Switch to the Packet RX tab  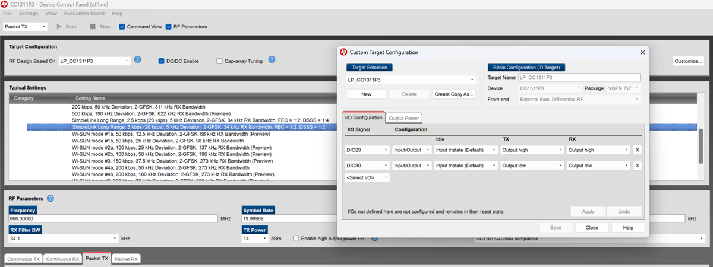pyautogui.click(x=127, y=259)
